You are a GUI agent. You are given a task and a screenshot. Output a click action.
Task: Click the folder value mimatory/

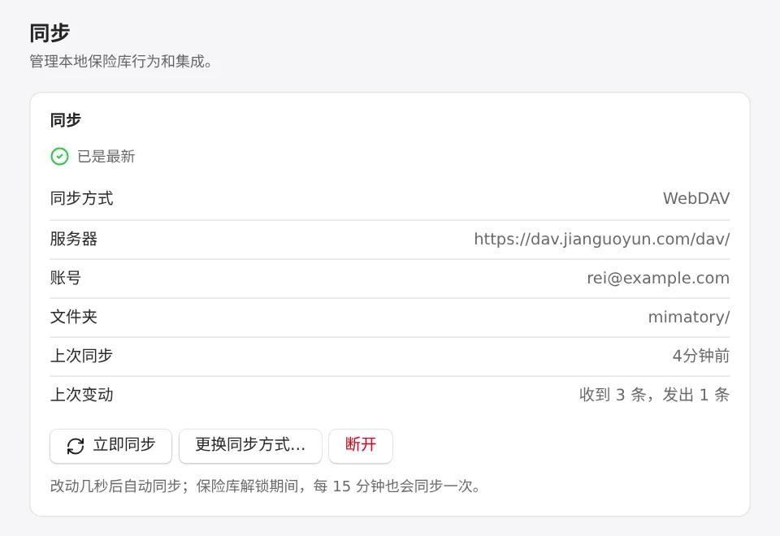(688, 317)
